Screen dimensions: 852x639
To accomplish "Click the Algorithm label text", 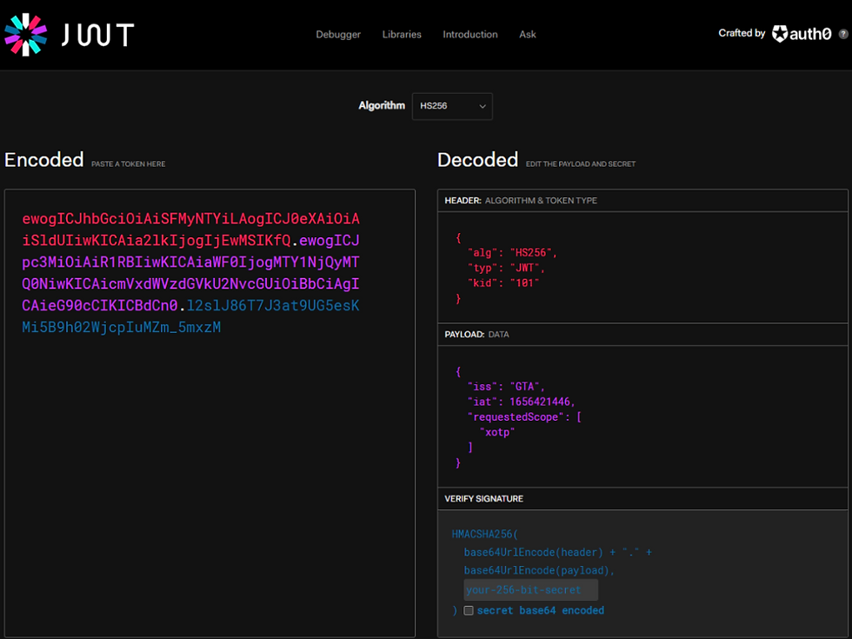I will (x=382, y=105).
